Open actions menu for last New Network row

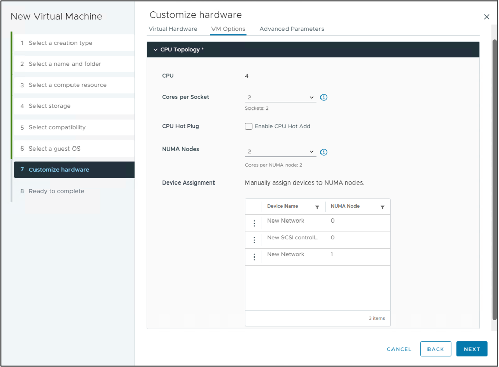(254, 257)
